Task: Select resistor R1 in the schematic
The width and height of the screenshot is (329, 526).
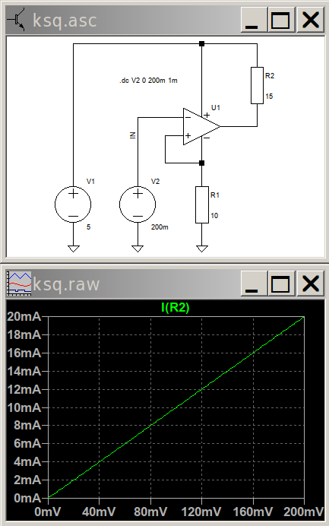Action: point(202,204)
